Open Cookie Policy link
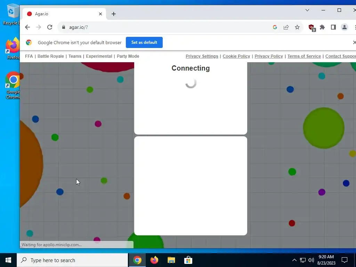 click(x=236, y=56)
